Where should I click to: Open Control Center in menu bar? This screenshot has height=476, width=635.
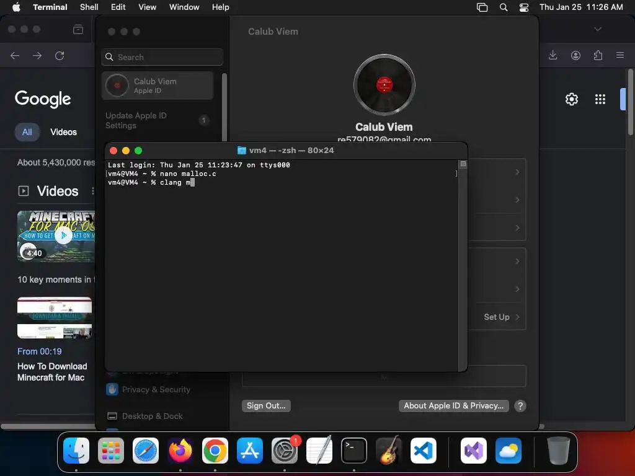[x=524, y=7]
